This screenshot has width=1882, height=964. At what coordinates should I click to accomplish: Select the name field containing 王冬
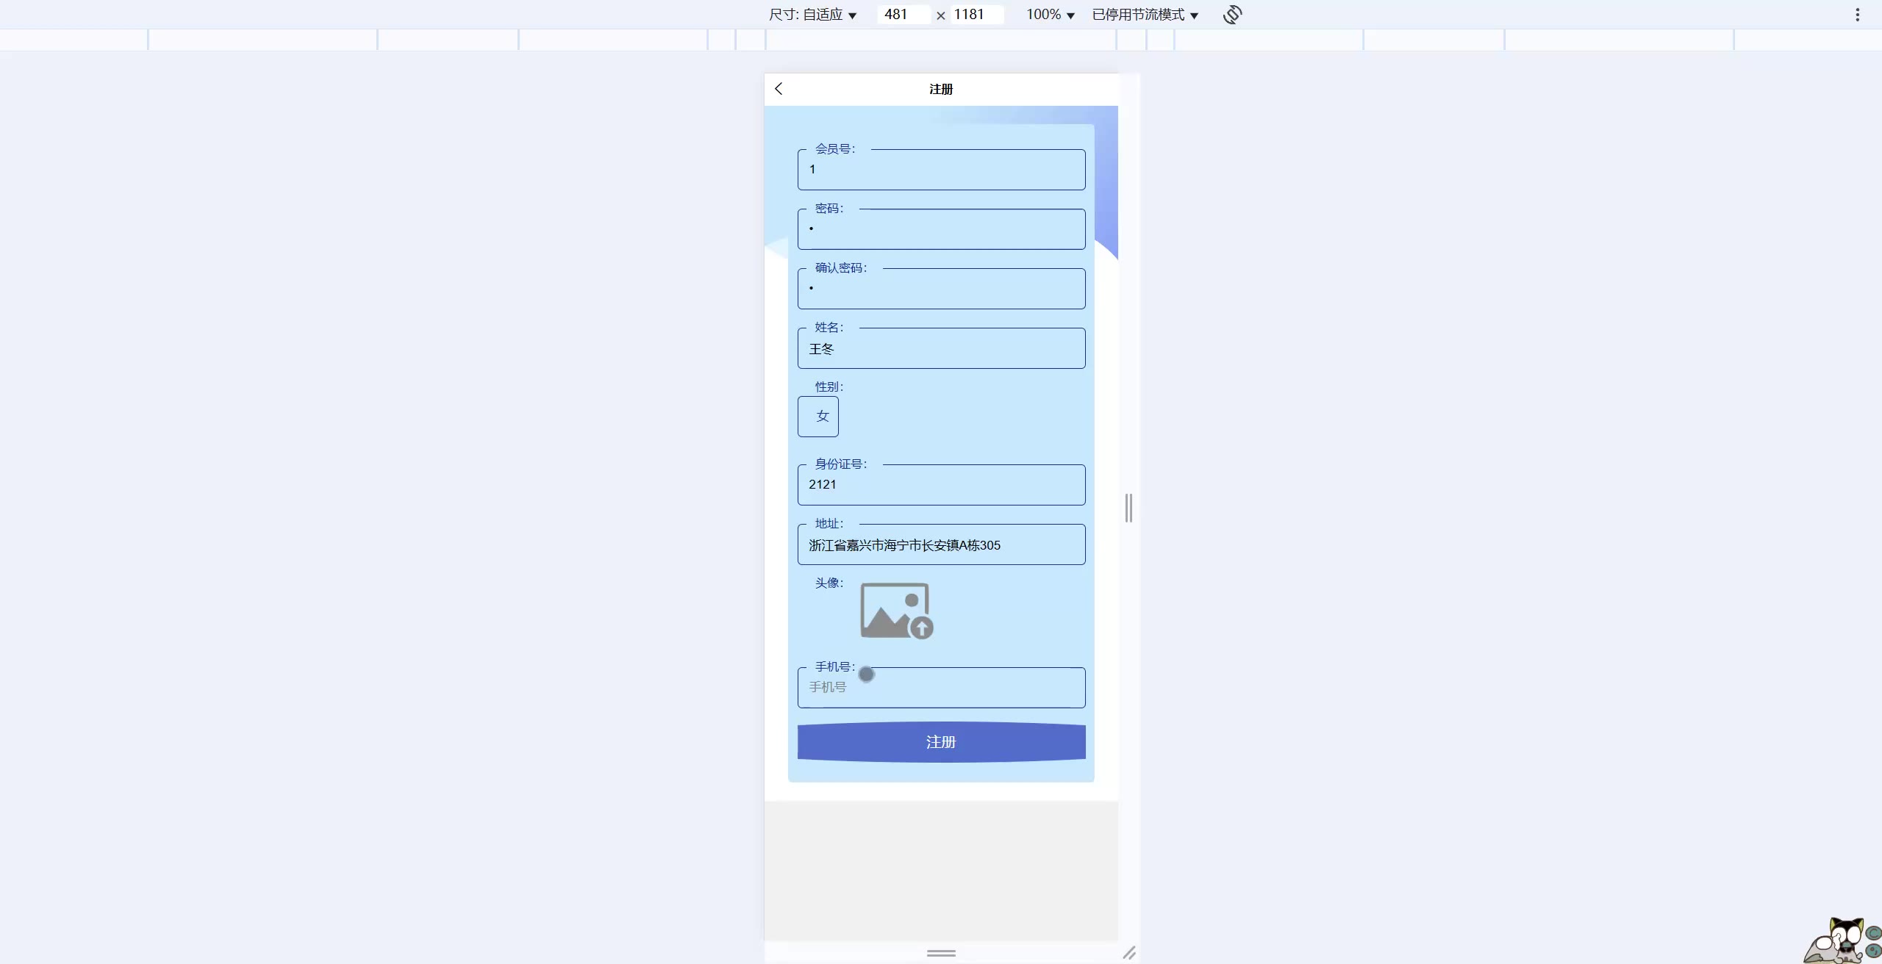[x=941, y=349]
